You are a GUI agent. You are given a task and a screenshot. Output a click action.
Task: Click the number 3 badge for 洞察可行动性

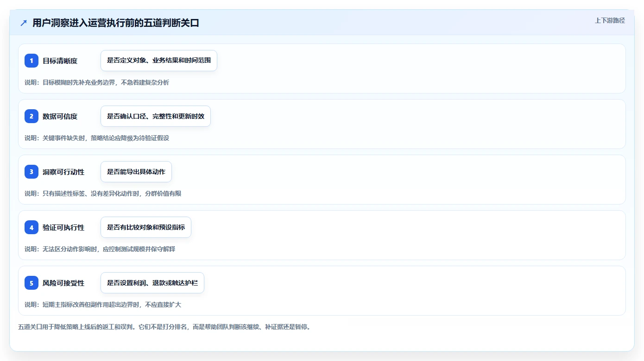32,172
